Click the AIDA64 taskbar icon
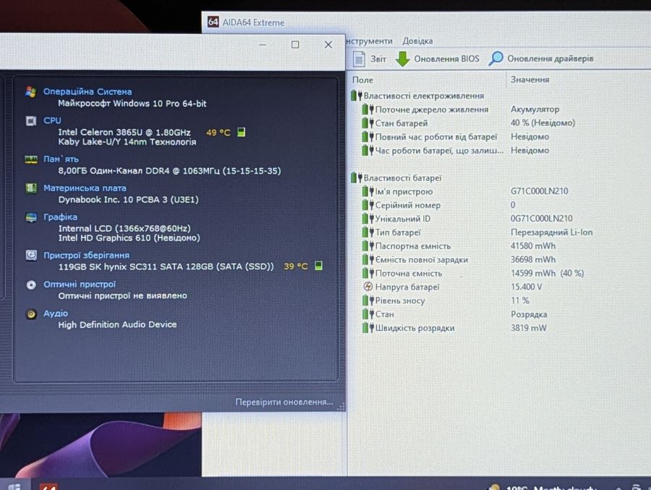The width and height of the screenshot is (651, 490). tap(48, 486)
